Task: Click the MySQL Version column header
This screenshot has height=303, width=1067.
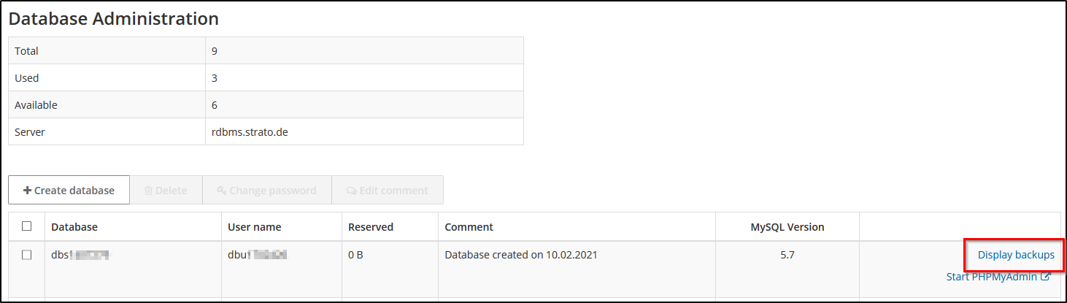Action: (787, 227)
